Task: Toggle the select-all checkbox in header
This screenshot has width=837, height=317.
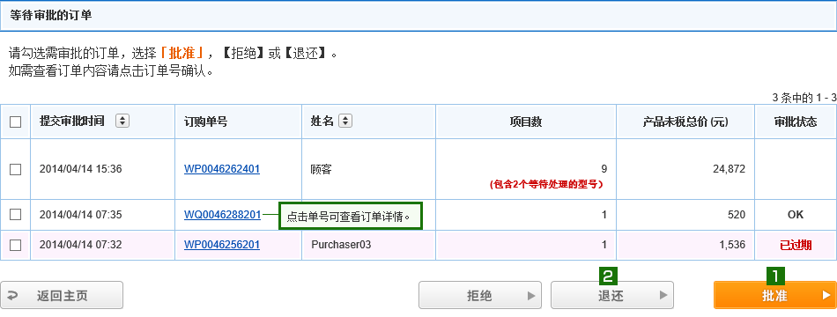Action: tap(16, 122)
